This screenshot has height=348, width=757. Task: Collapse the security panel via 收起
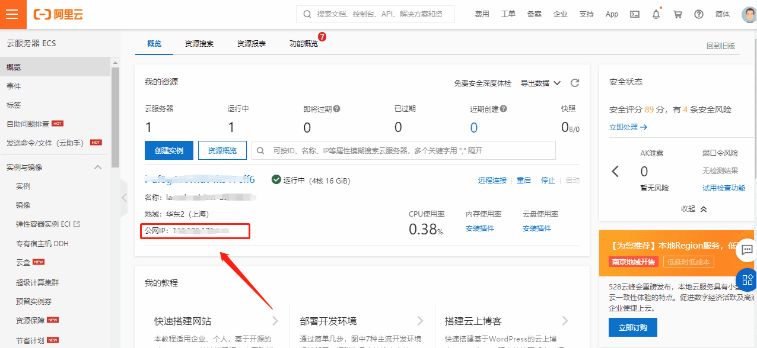[694, 209]
